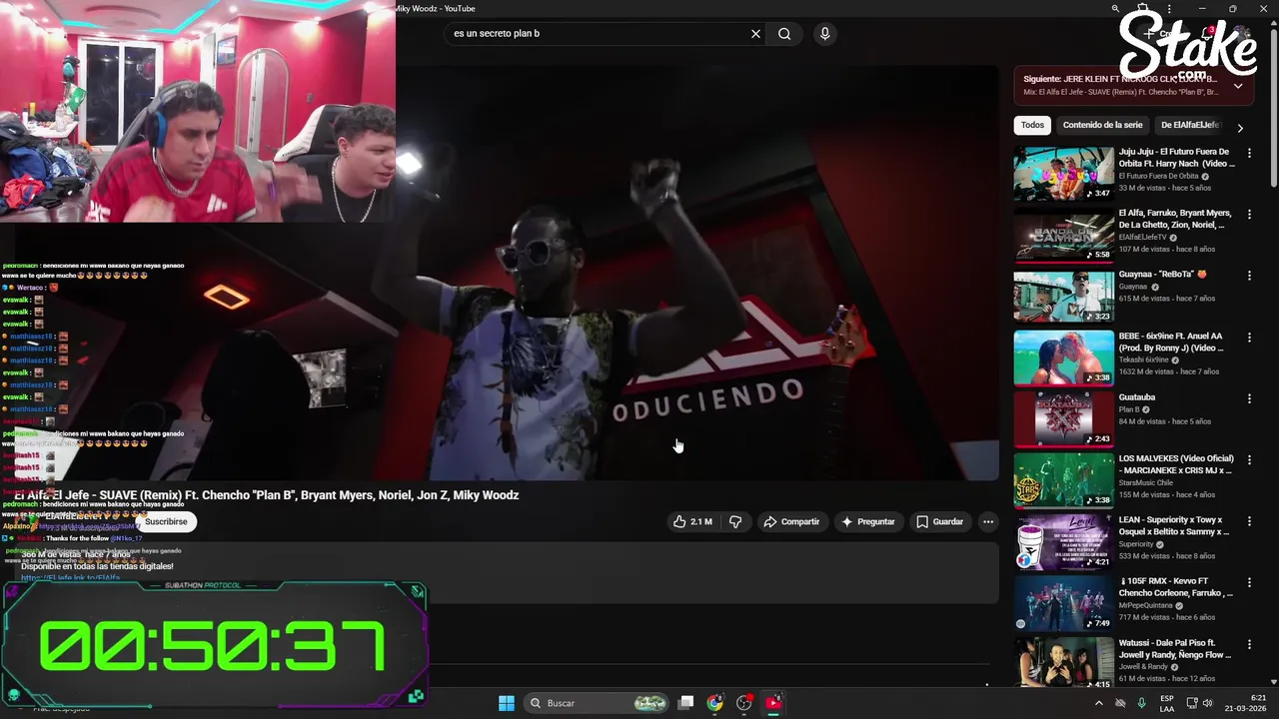Viewport: 1279px width, 719px height.
Task: Play the Banda de Camion thumbnail
Action: 1063,235
